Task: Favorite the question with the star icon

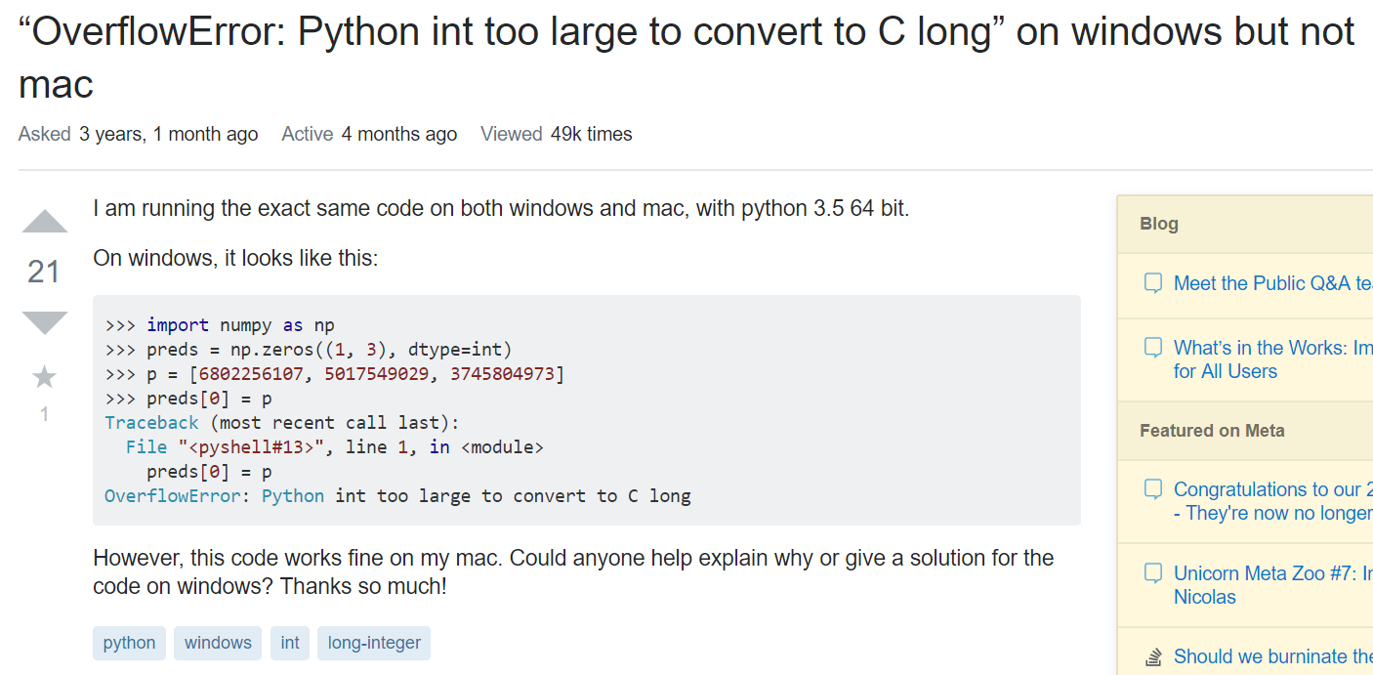Action: pyautogui.click(x=44, y=376)
